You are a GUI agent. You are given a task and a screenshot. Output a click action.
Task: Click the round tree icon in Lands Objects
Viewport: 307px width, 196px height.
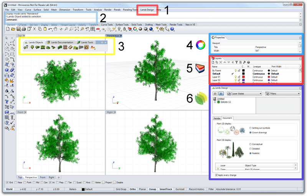coord(32,47)
